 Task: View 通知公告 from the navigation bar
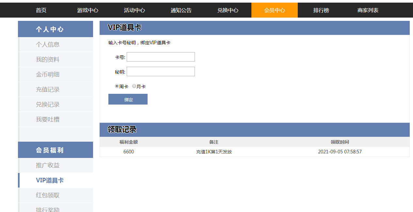pyautogui.click(x=181, y=10)
